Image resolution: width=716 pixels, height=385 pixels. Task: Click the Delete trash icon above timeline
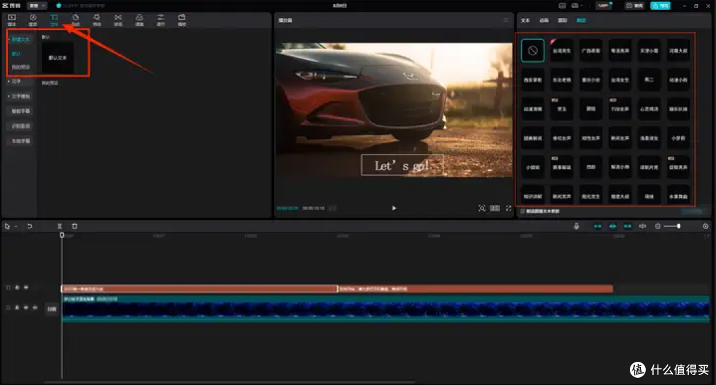pos(74,226)
